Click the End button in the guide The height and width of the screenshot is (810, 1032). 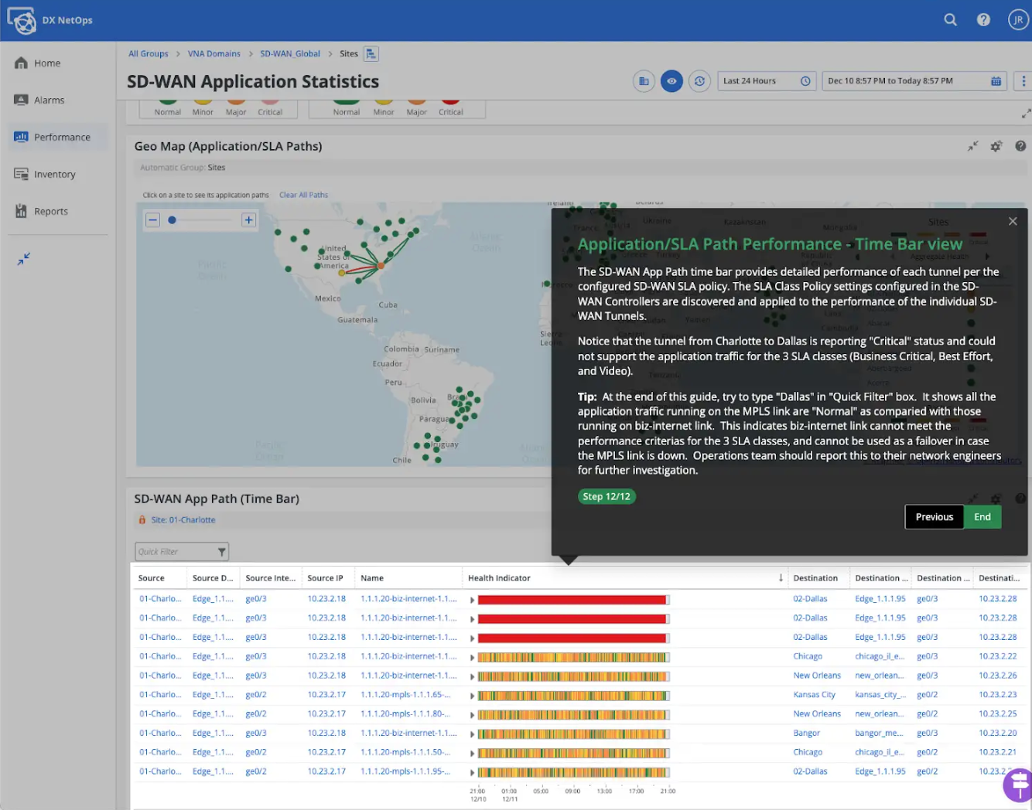[982, 517]
